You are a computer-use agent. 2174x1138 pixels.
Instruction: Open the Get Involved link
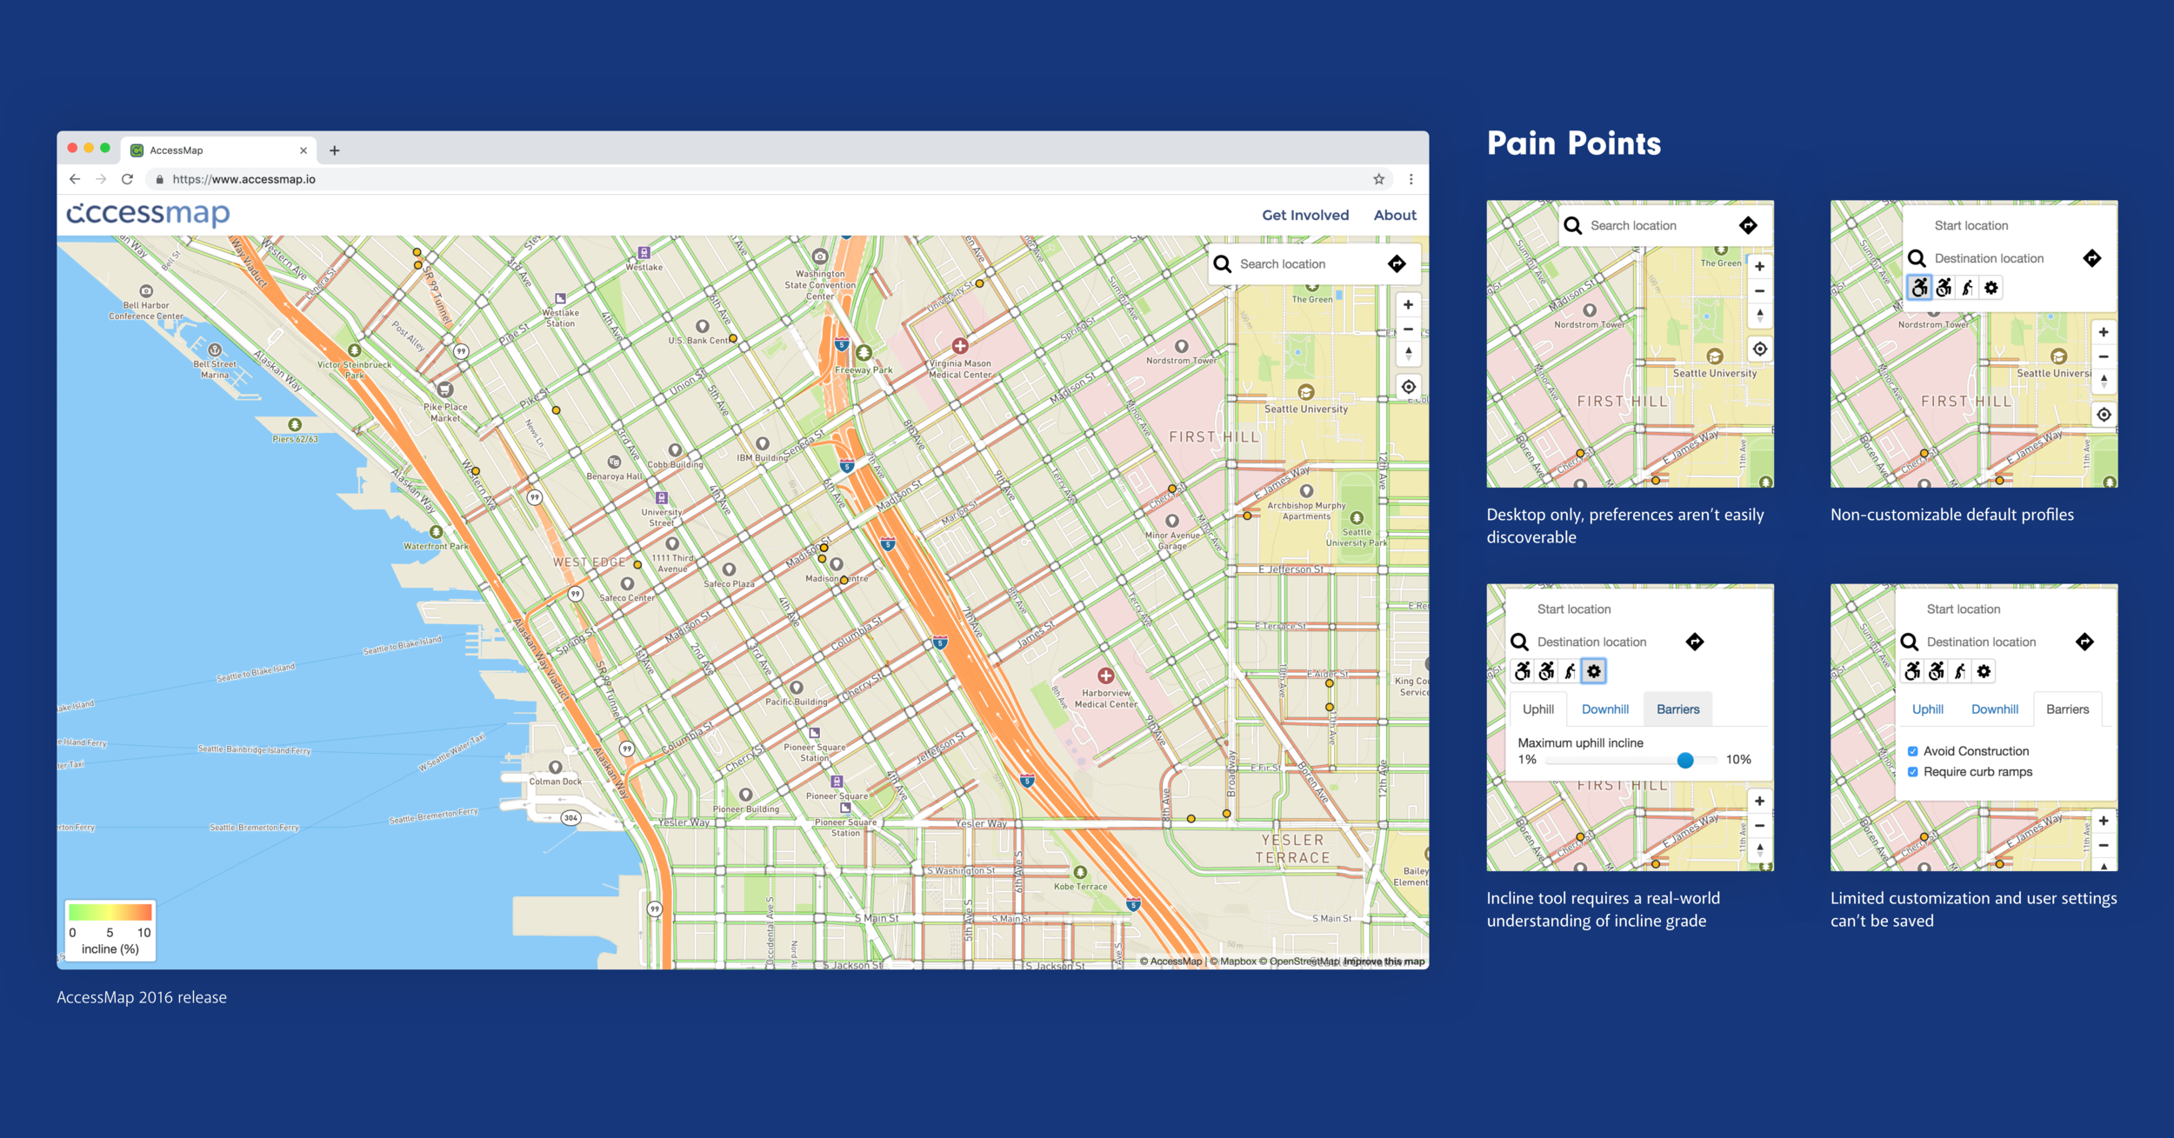(1305, 215)
